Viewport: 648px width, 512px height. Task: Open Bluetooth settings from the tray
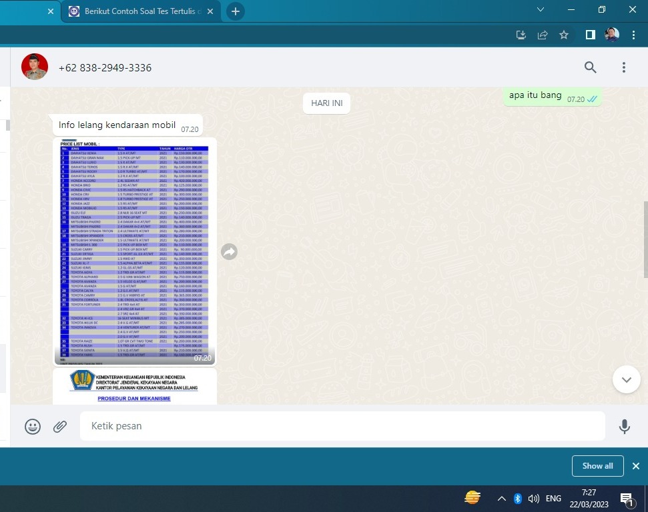coord(517,499)
